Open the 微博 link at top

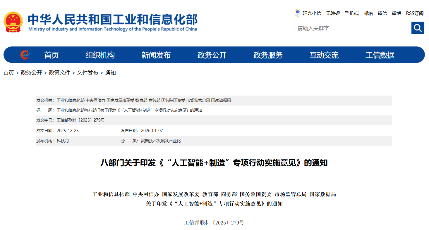pyautogui.click(x=396, y=13)
